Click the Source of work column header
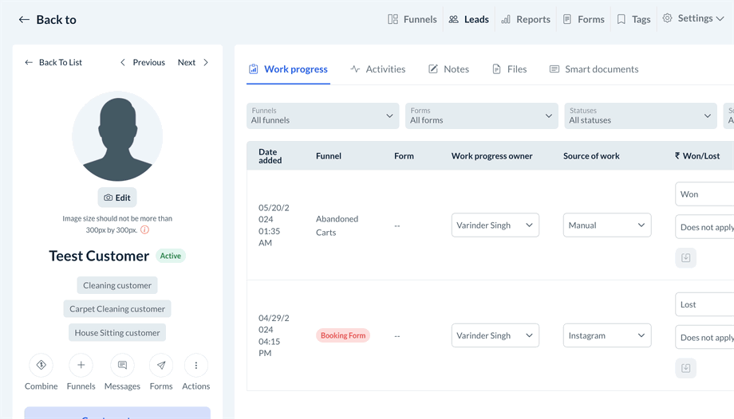734x419 pixels. coord(591,155)
